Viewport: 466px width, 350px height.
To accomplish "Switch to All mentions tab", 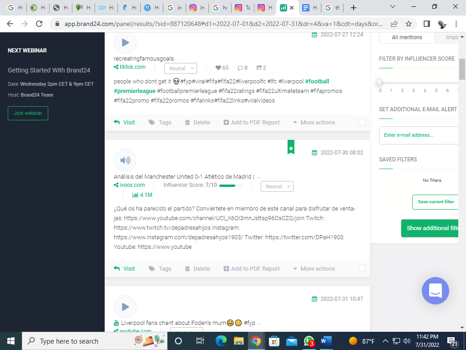I will pos(407,37).
